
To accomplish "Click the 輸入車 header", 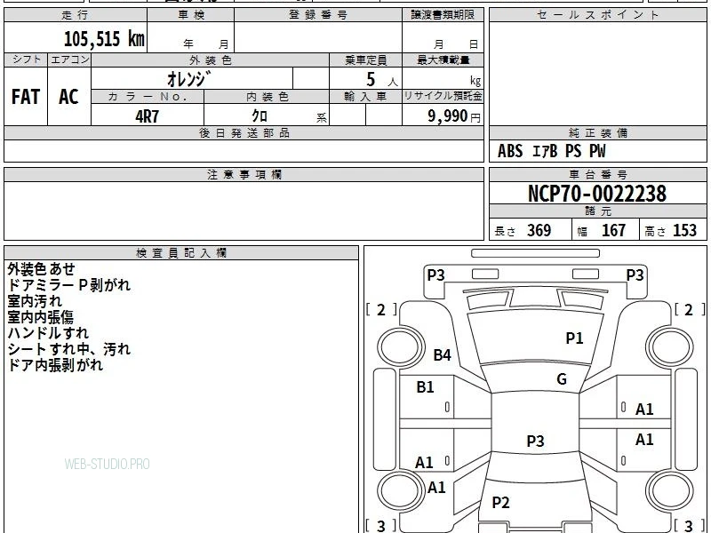I will (x=365, y=97).
